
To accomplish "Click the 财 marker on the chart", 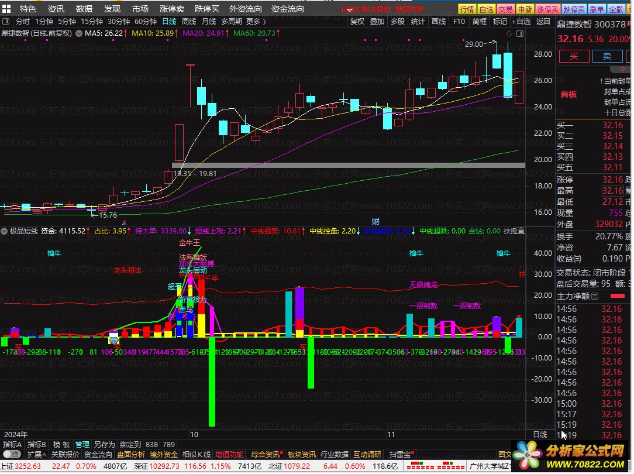I will [x=375, y=222].
